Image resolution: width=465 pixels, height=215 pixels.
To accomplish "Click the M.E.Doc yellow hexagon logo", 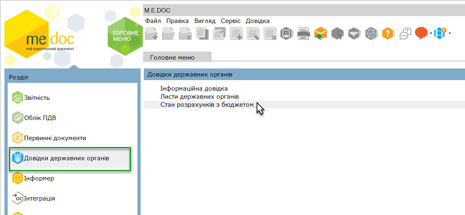I will (x=40, y=34).
